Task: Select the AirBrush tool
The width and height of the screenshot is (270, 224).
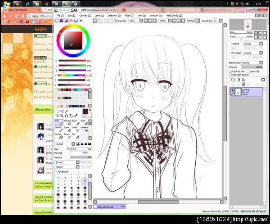Action: [x=67, y=123]
